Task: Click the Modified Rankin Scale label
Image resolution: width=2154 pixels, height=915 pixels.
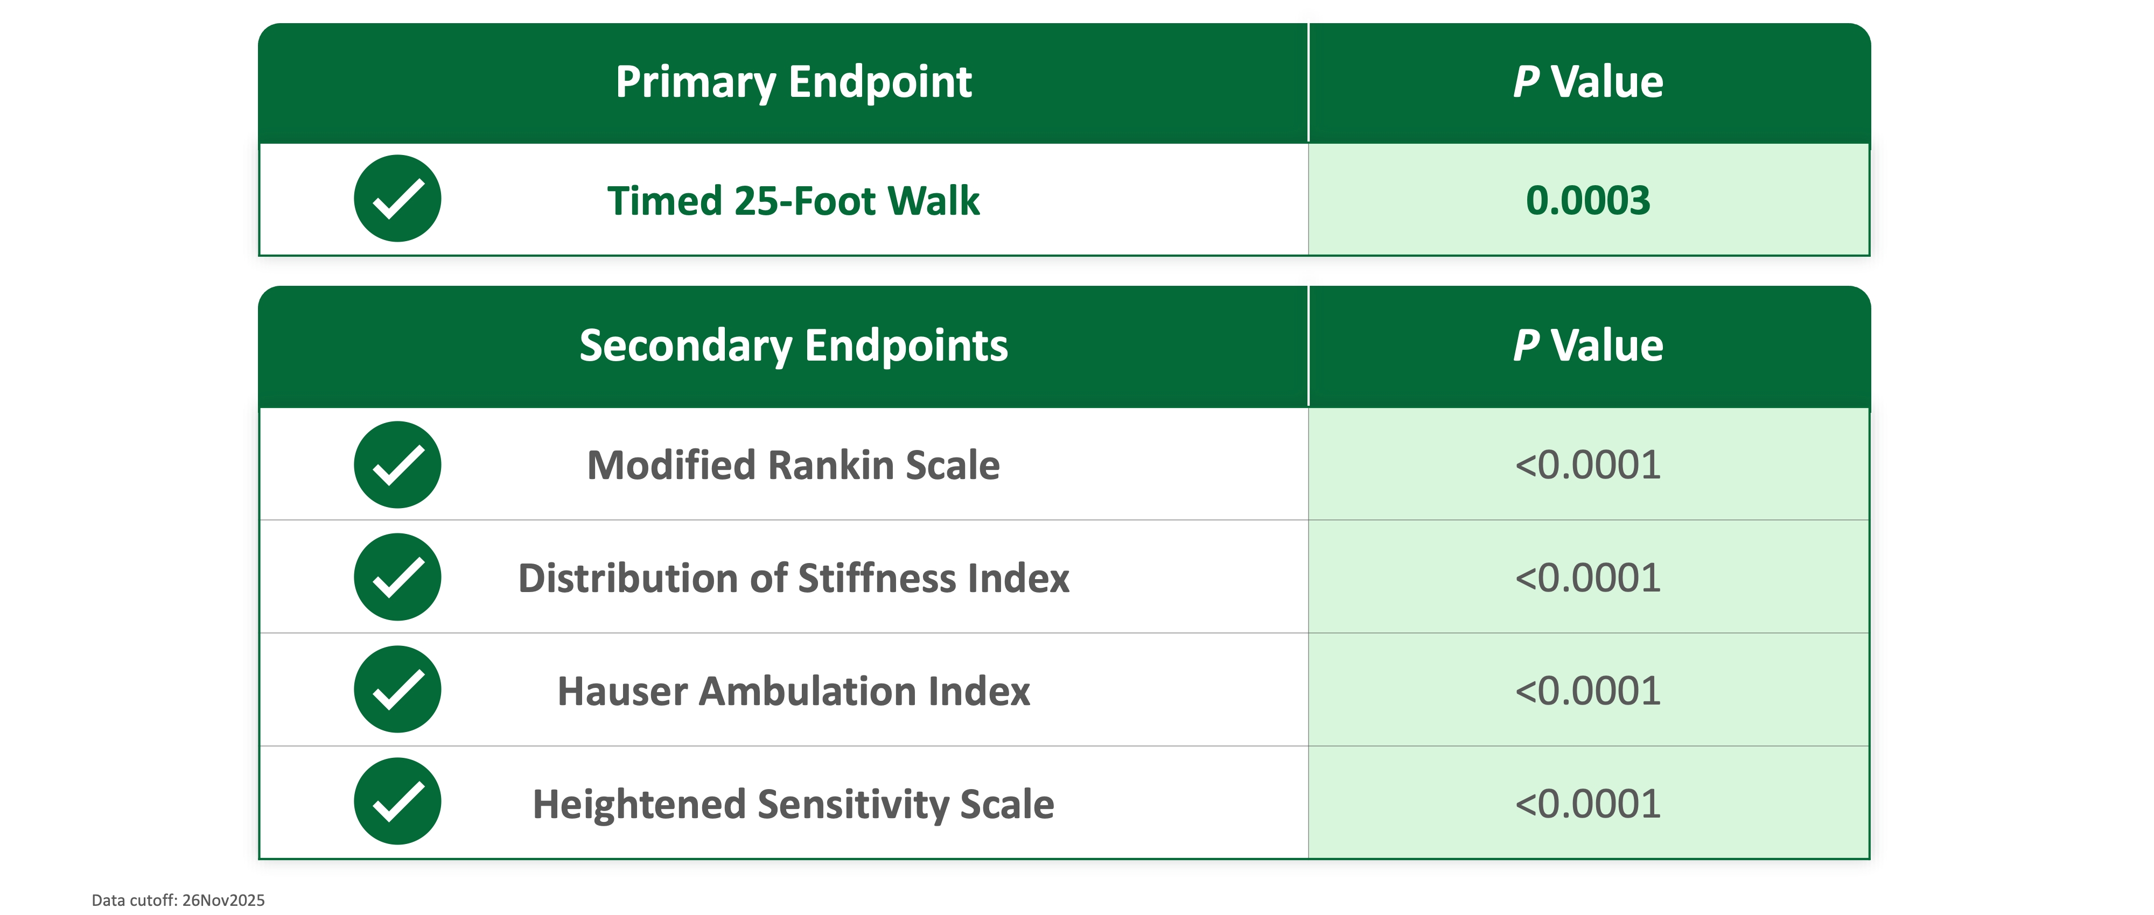Action: (x=793, y=466)
